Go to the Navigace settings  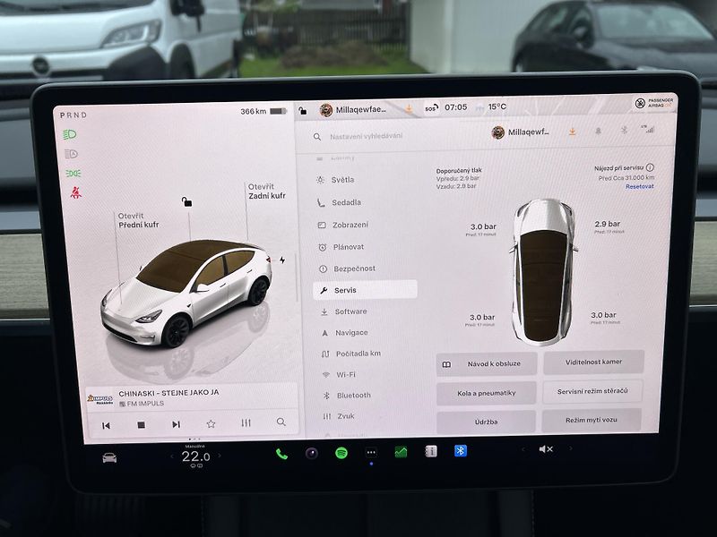click(x=345, y=332)
